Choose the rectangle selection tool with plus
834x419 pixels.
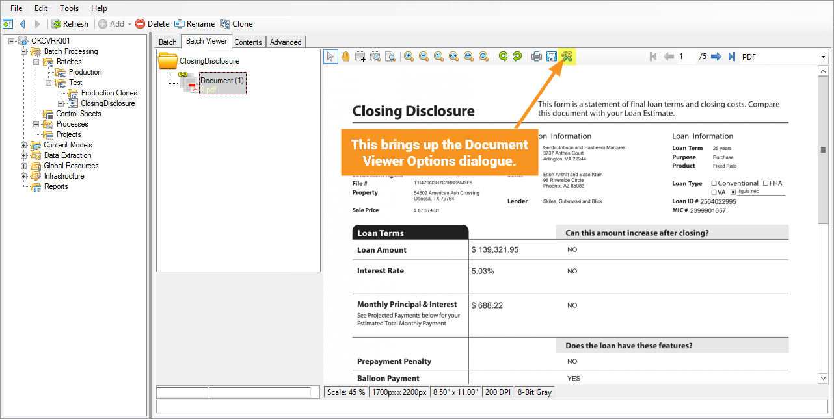click(360, 57)
